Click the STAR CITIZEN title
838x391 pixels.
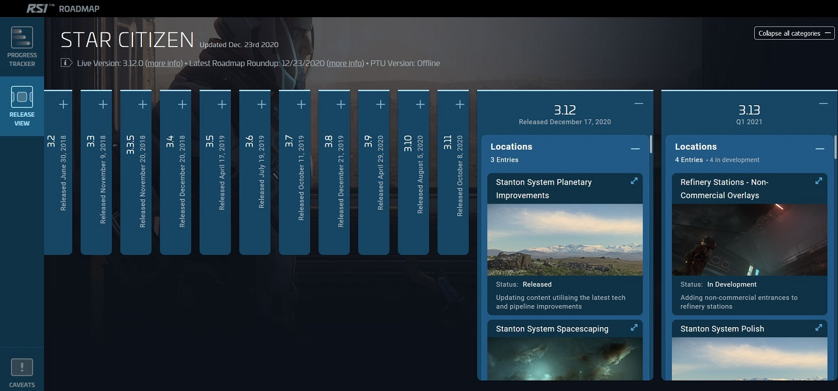(127, 40)
